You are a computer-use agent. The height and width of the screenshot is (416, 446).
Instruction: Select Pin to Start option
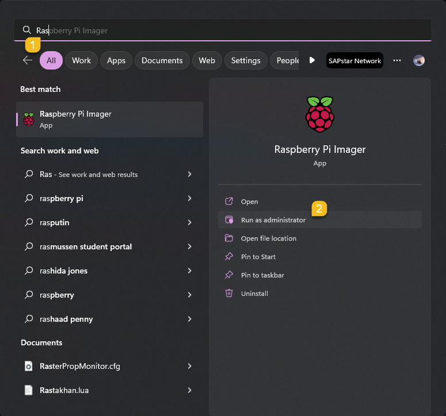(258, 257)
